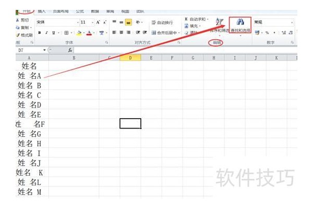
Task: Toggle middle vertical alignment
Action: click(121, 22)
